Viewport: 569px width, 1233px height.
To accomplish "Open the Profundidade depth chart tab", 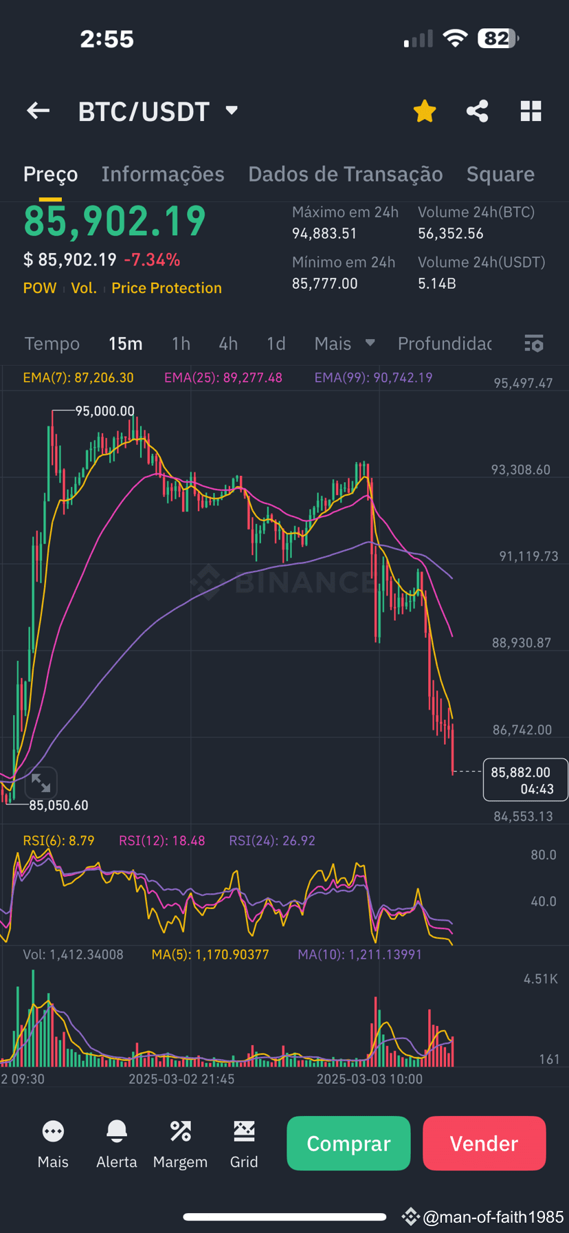I will (x=445, y=343).
